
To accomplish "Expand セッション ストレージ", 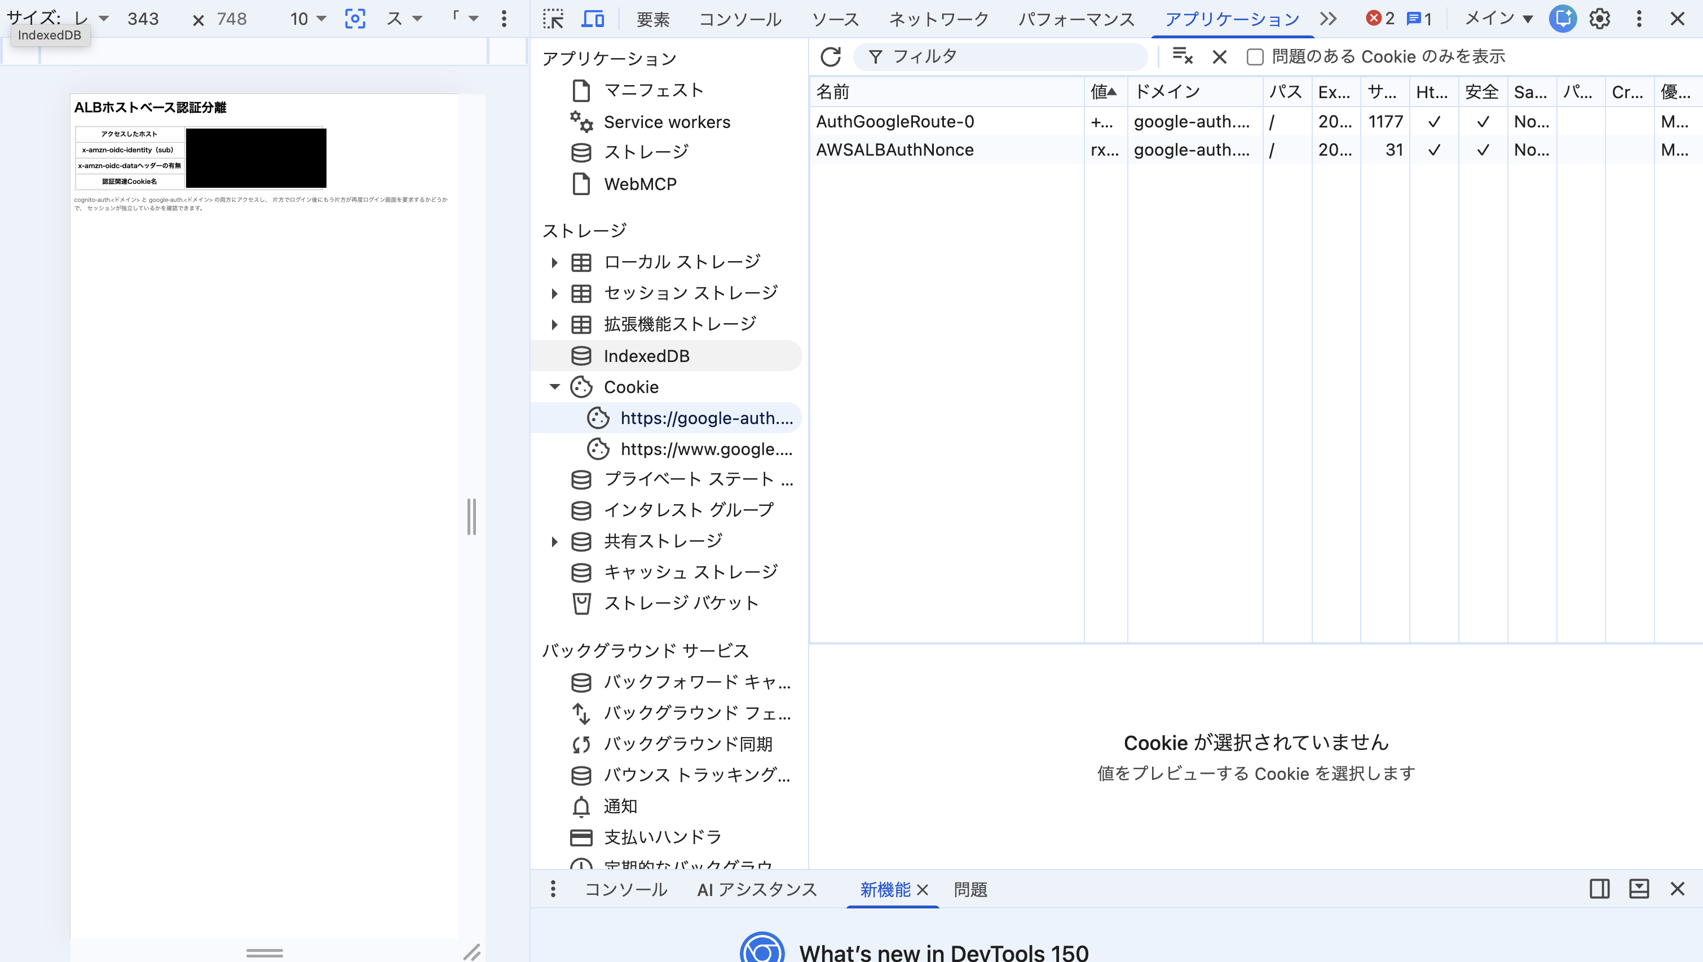I will coord(554,294).
